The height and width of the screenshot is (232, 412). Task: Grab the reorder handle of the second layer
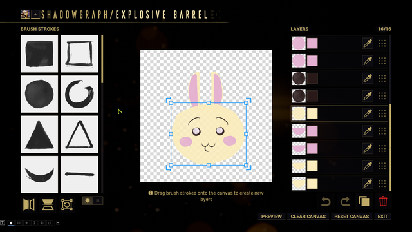tap(382, 61)
